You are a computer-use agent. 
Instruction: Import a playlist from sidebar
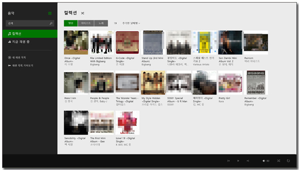(x=21, y=66)
